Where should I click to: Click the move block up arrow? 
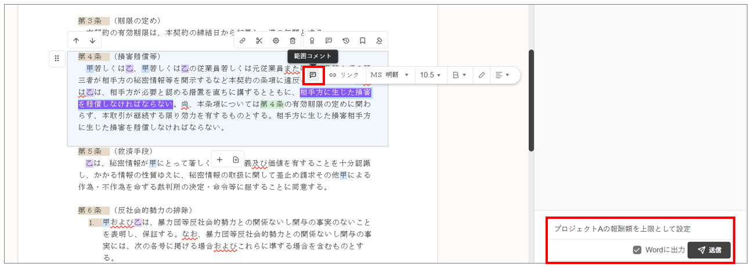pos(77,41)
